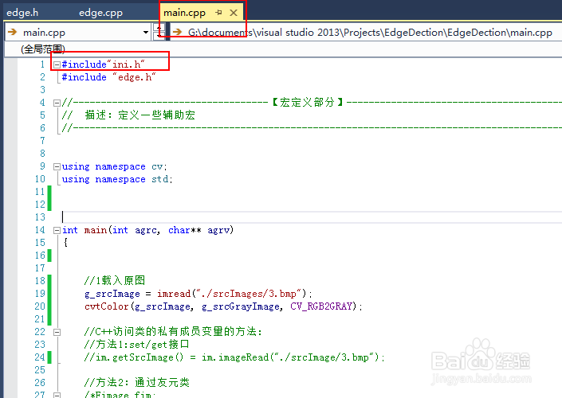
Task: Pin the main.cpp tab
Action: tap(218, 13)
